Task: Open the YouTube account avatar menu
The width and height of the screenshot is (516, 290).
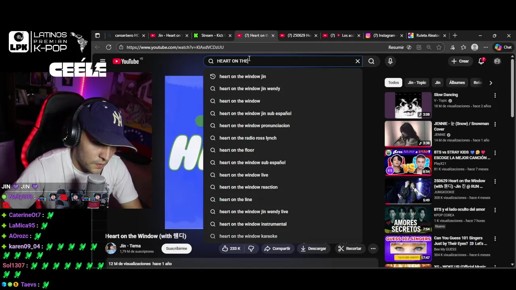Action: (497, 61)
